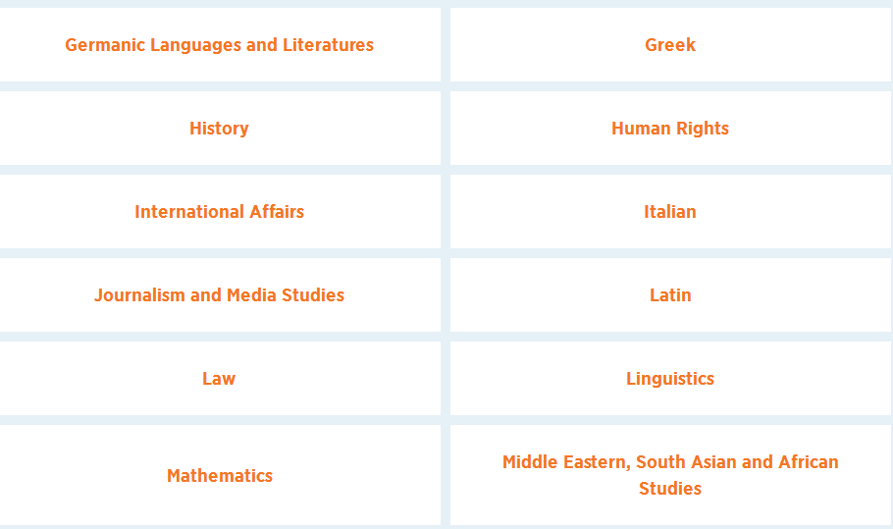
Task: Click the tile containing Latin
Action: coord(670,295)
